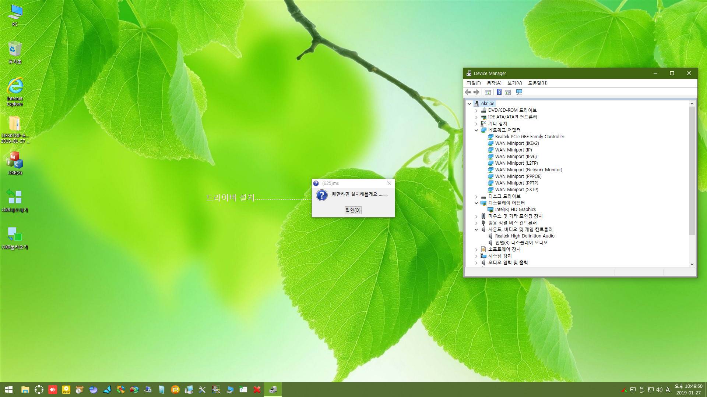Toggle the action pane toolbar icon
This screenshot has height=397, width=707.
(x=508, y=92)
